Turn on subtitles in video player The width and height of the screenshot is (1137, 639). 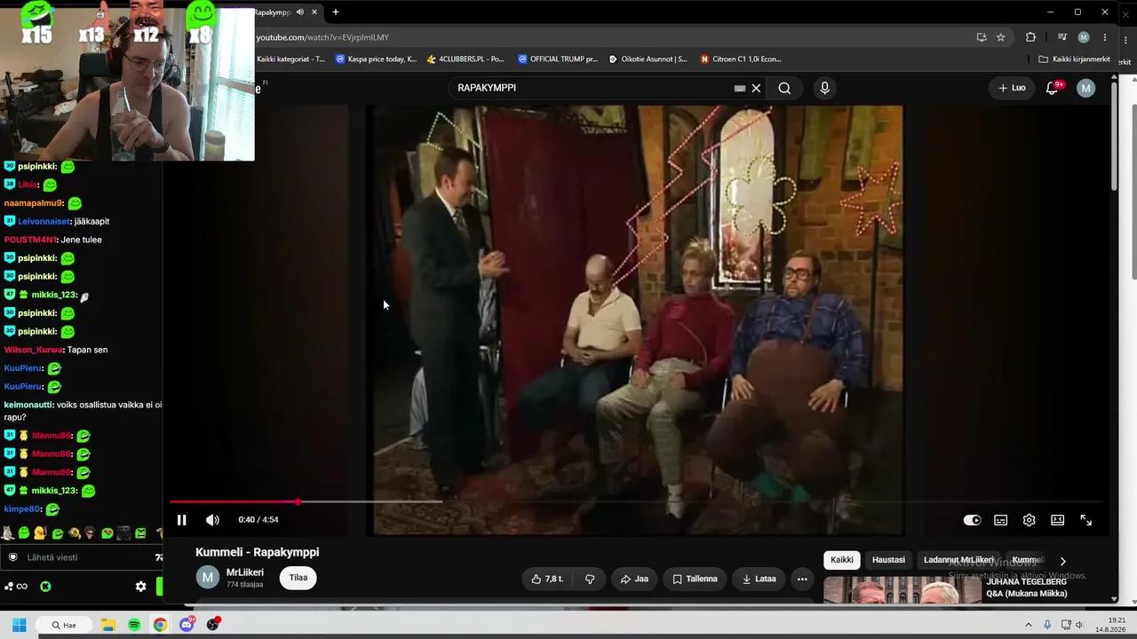1001,520
